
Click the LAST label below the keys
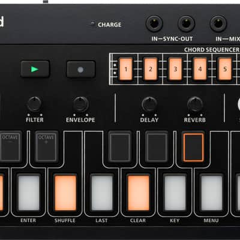coord(101,220)
